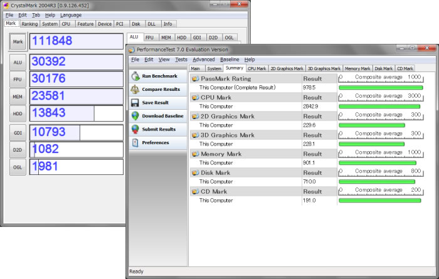Screen dimensions: 439x279
Task: Click the MEM benchmark button
Action: point(18,97)
